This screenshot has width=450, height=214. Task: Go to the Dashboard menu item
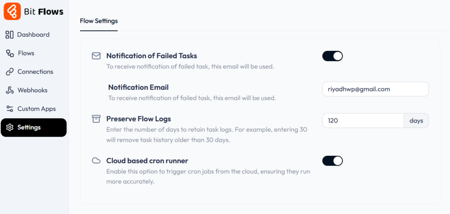pyautogui.click(x=33, y=35)
